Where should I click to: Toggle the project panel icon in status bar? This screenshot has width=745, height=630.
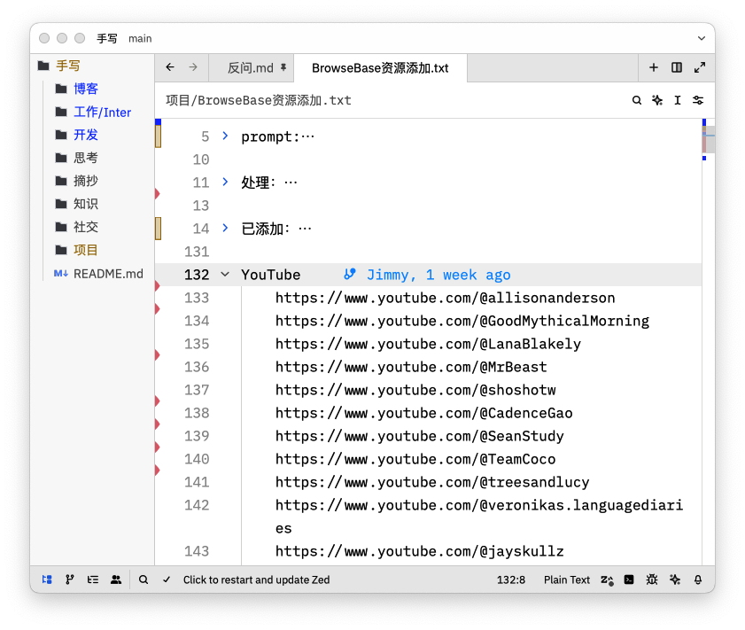(47, 579)
